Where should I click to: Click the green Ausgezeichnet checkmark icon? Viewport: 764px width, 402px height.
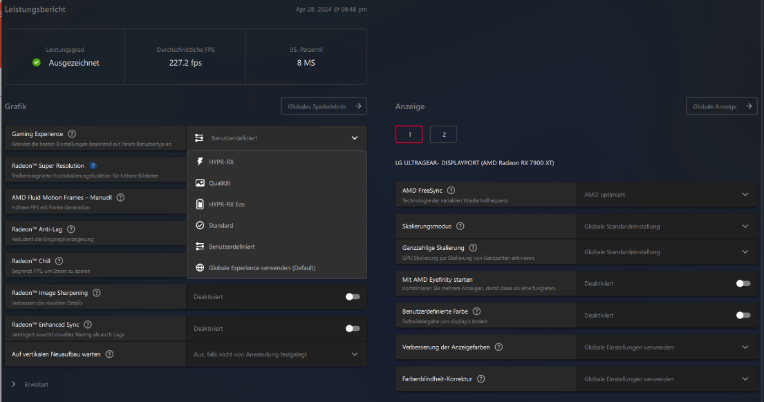37,62
